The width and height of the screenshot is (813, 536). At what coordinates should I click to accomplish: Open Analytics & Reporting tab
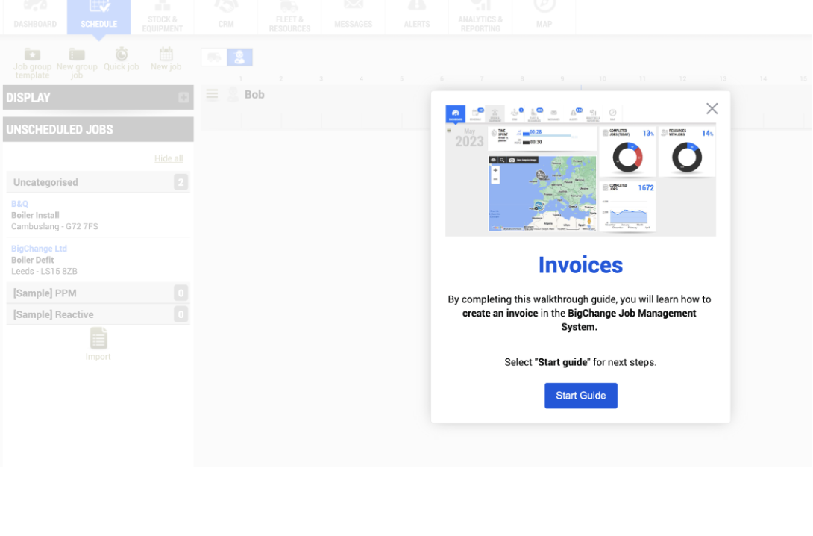[480, 17]
